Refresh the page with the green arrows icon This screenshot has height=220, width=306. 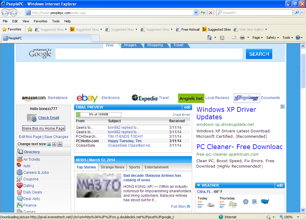coord(203,13)
